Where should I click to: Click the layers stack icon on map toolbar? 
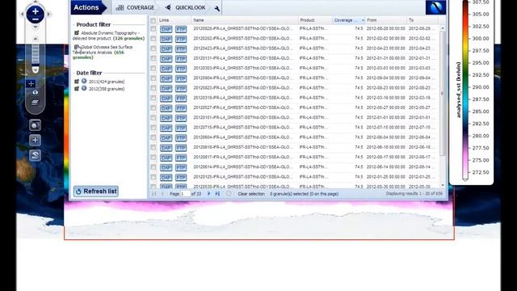(35, 103)
